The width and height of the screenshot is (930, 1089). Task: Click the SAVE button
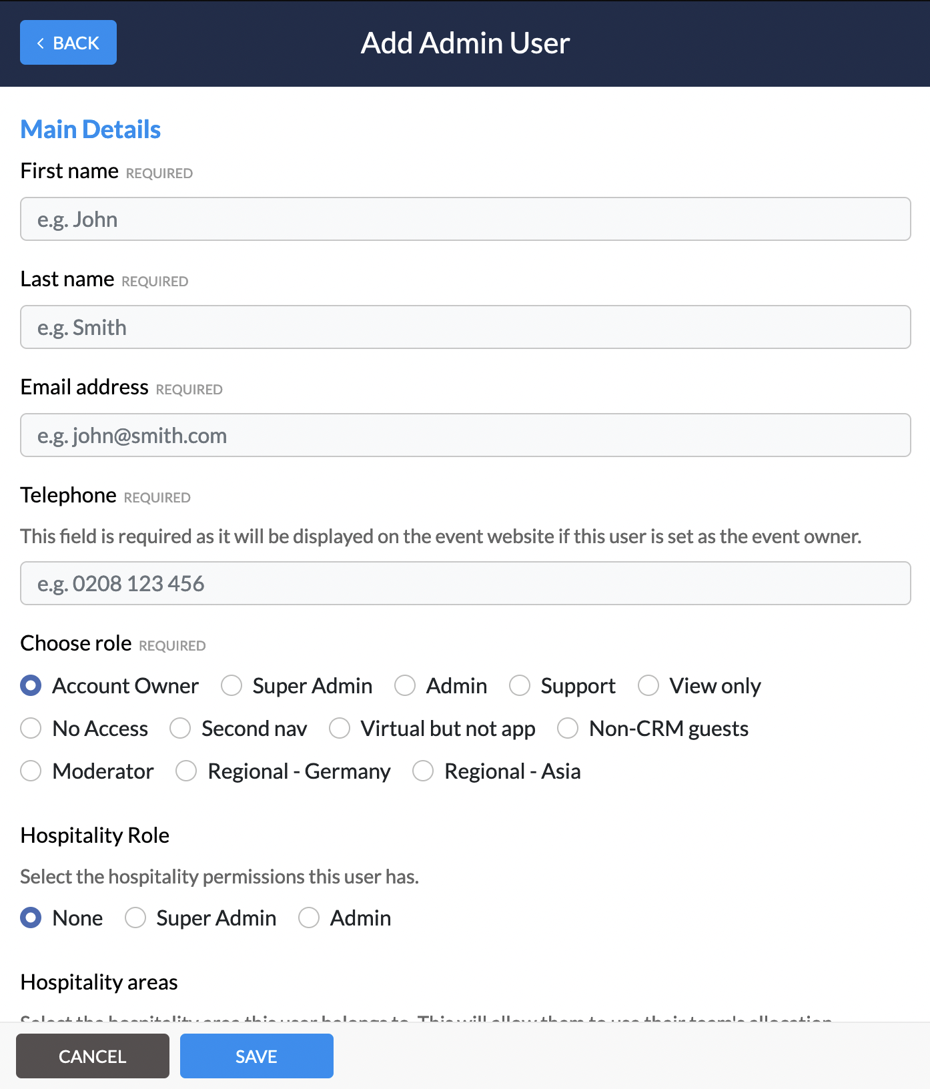(257, 1056)
